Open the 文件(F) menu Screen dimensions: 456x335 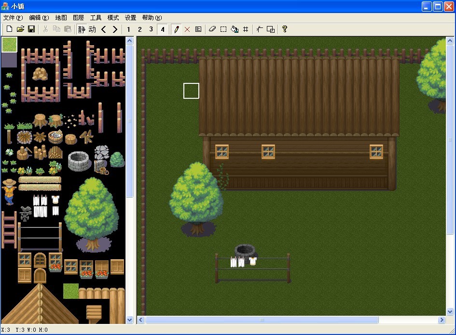13,18
